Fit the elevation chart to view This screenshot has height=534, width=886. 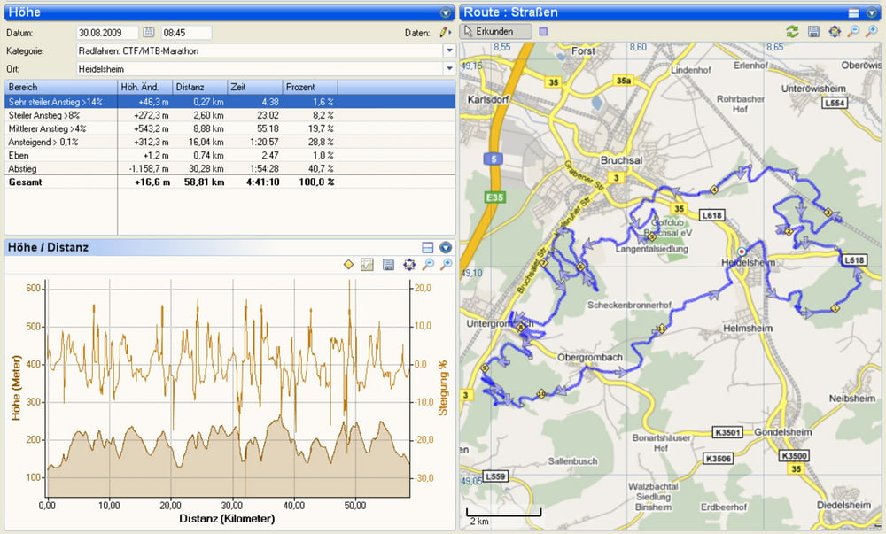coord(409,264)
